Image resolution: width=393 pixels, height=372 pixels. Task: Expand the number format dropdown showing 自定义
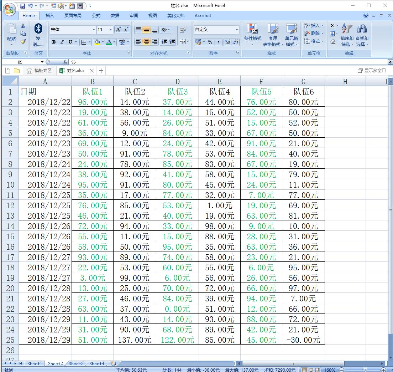237,30
